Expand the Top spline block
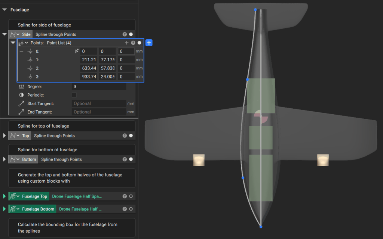The image size is (383, 239). pos(4,135)
